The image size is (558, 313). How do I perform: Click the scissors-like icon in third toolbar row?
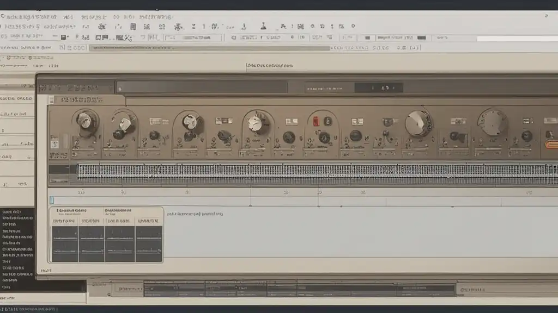(x=128, y=37)
